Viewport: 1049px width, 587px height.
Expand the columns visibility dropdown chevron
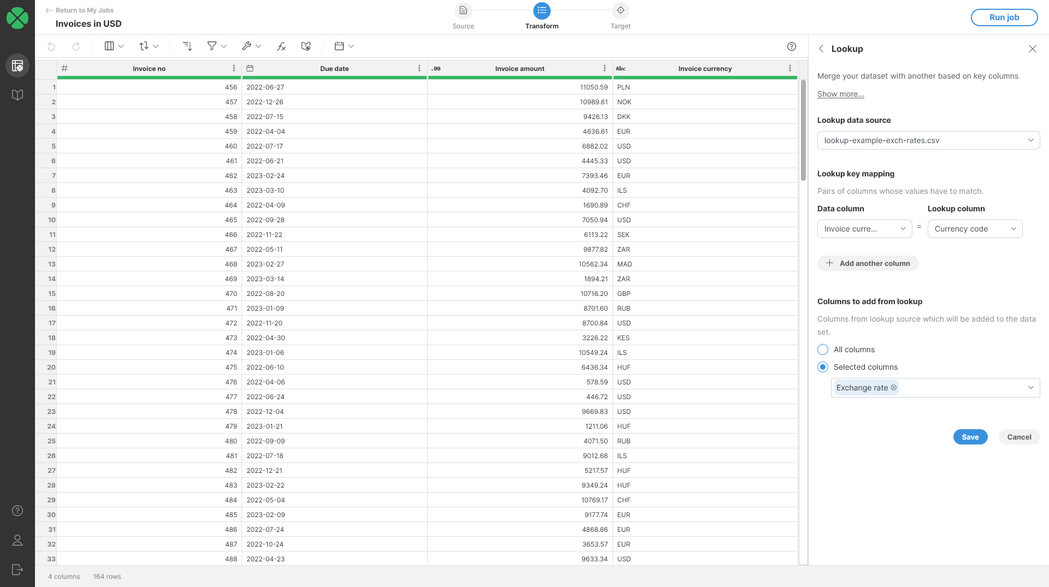[121, 46]
